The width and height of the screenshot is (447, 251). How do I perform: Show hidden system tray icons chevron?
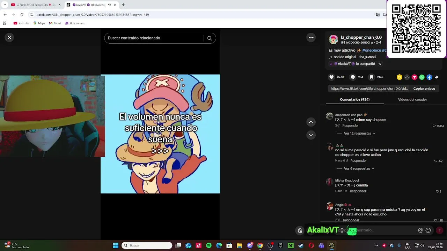(376, 245)
